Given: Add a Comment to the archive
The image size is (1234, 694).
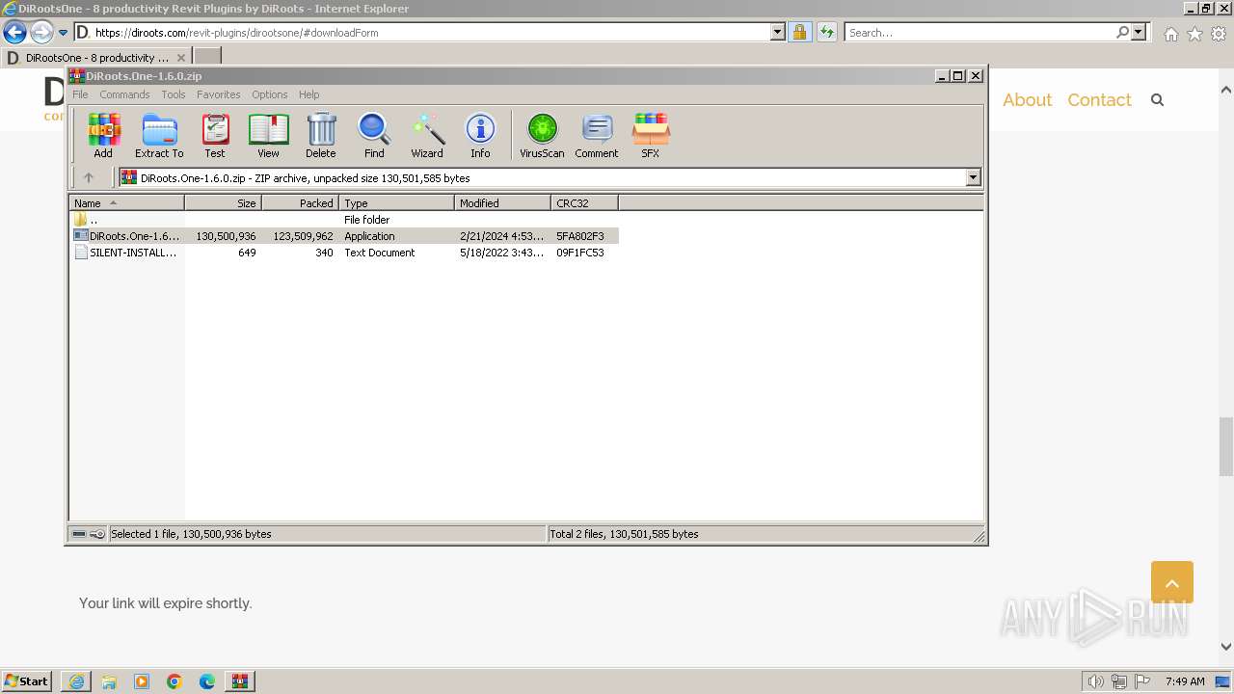Looking at the screenshot, I should coord(597,135).
